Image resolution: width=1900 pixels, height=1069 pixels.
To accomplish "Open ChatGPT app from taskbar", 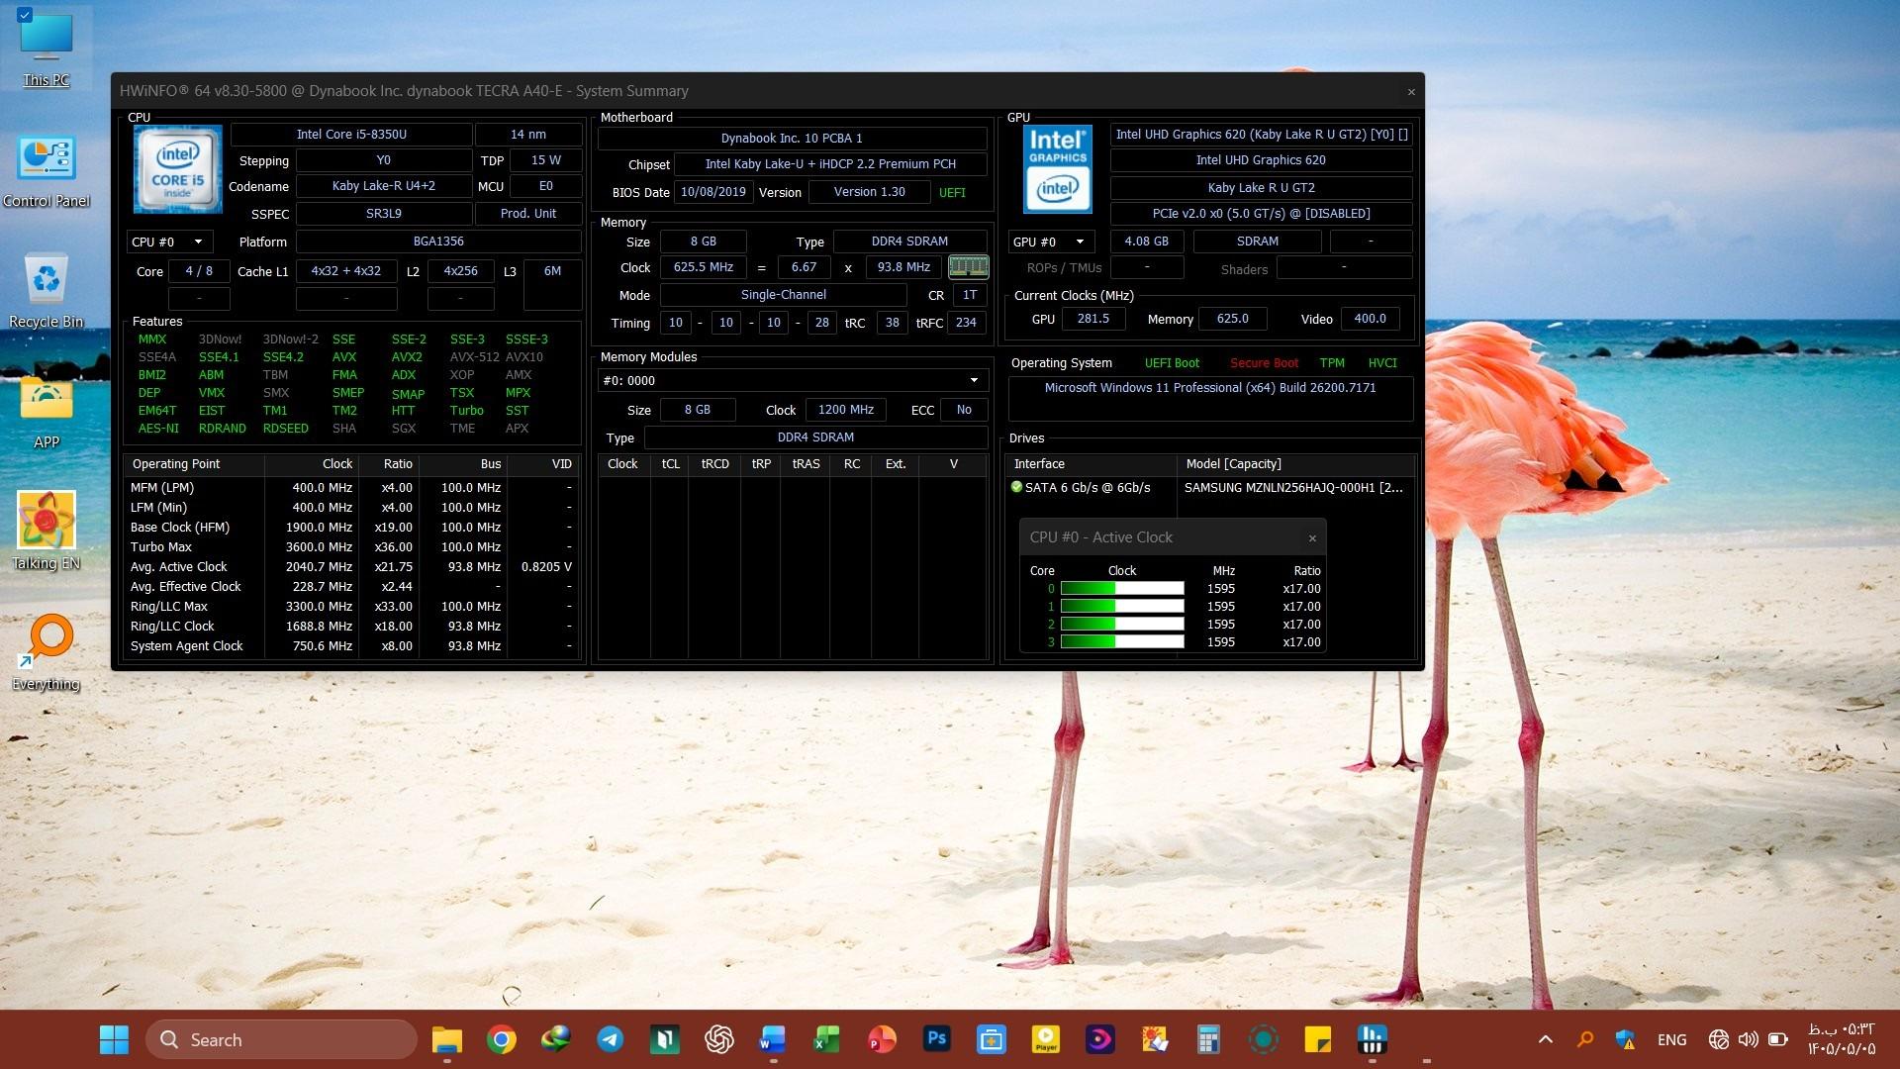I will [x=719, y=1039].
